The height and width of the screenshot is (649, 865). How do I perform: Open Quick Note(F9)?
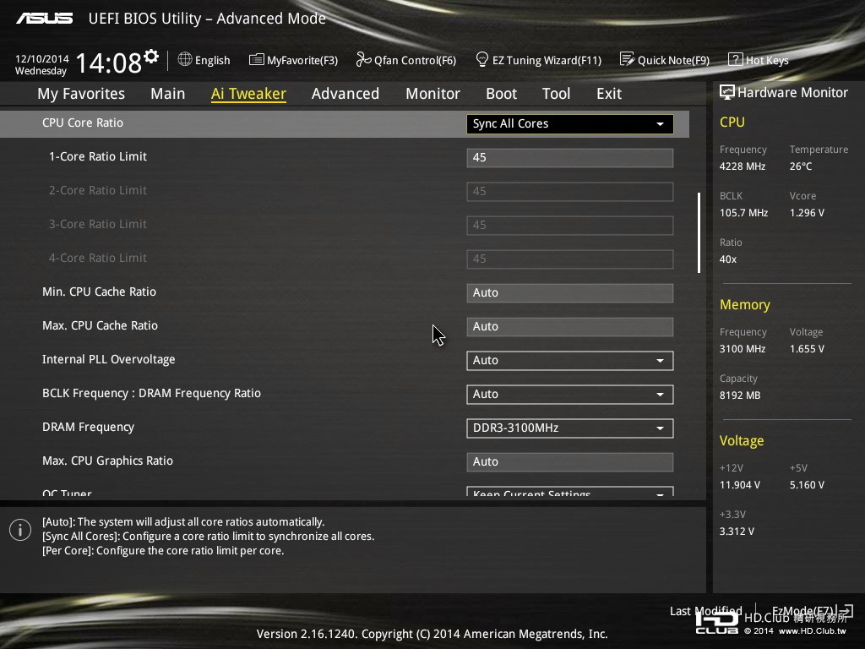673,60
